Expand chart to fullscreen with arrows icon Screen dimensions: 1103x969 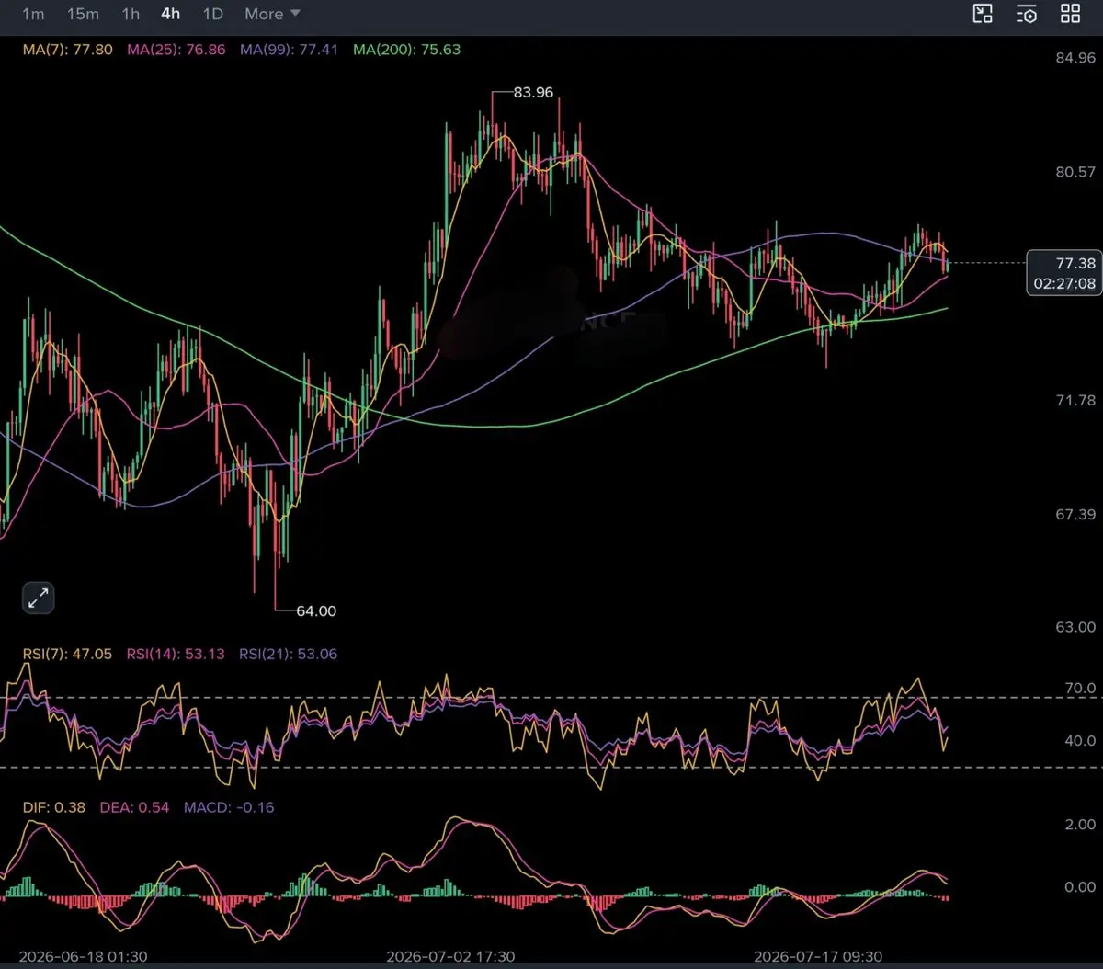[38, 598]
